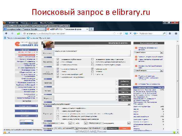Image resolution: width=182 pixels, height=136 pixels.
Task: Click into the 'Что искать' query text field
Action: [92, 53]
